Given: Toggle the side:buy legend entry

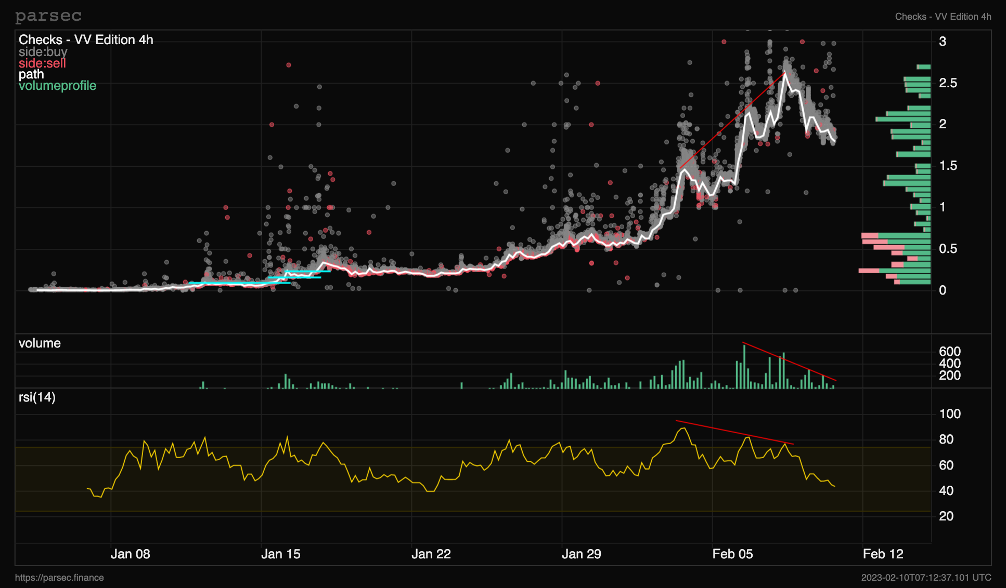Looking at the screenshot, I should coord(43,52).
